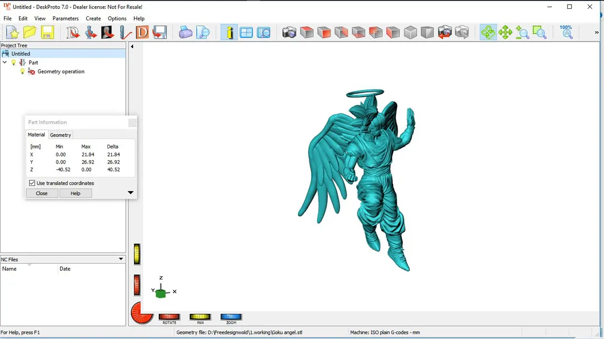
Task: Select the cube with red bottom face view
Action: pyautogui.click(x=358, y=32)
